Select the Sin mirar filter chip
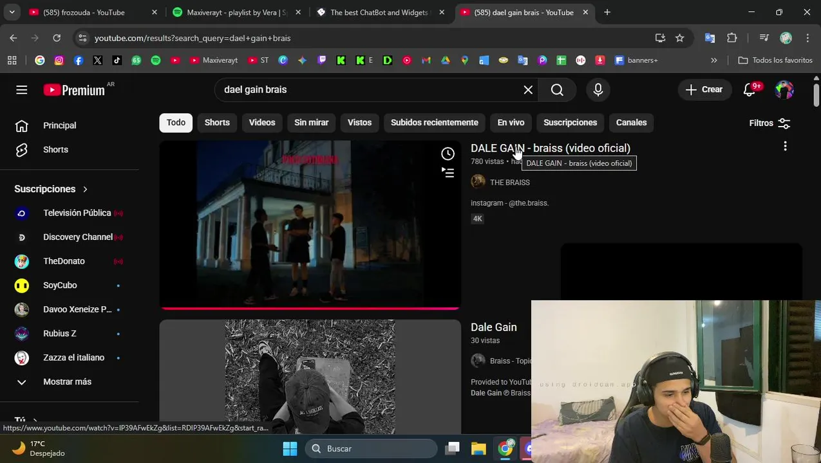 point(312,123)
